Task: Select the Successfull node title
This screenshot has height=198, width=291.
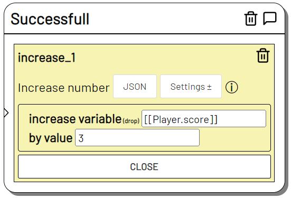Action: tap(50, 19)
